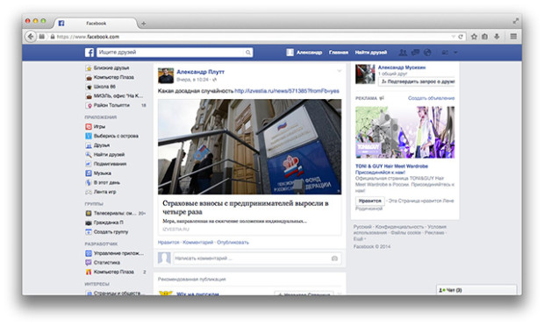Click the Facebook logo in the blue header
The height and width of the screenshot is (326, 544).
(89, 53)
